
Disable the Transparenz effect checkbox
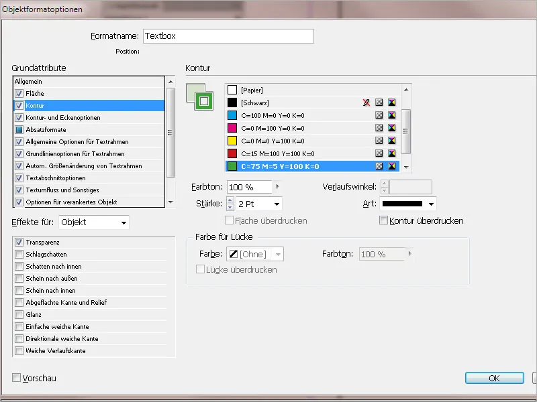tap(19, 242)
